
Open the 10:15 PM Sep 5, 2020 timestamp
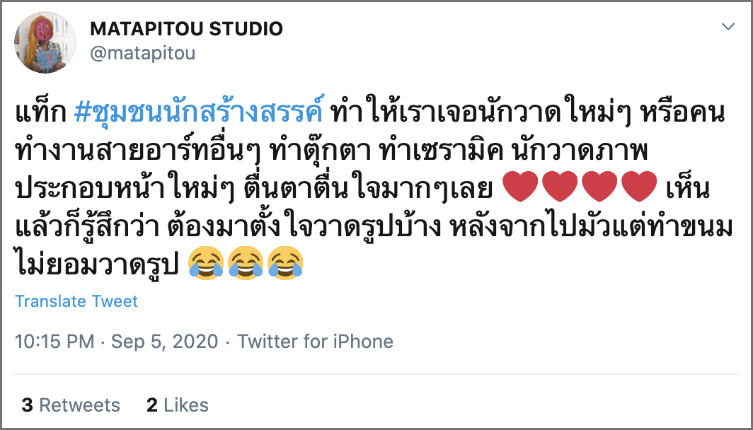[x=117, y=342]
